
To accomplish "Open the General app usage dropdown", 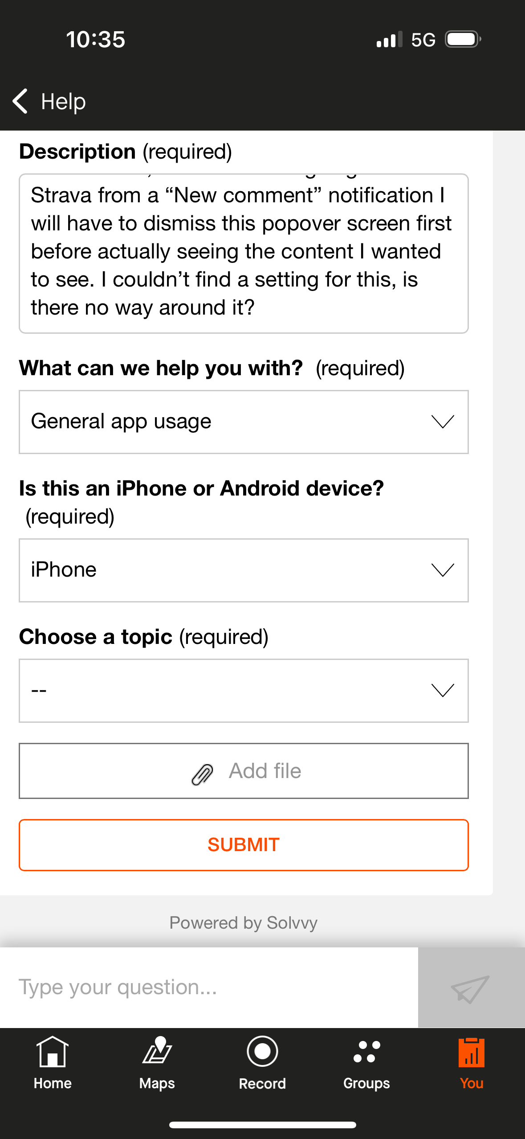I will 244,422.
